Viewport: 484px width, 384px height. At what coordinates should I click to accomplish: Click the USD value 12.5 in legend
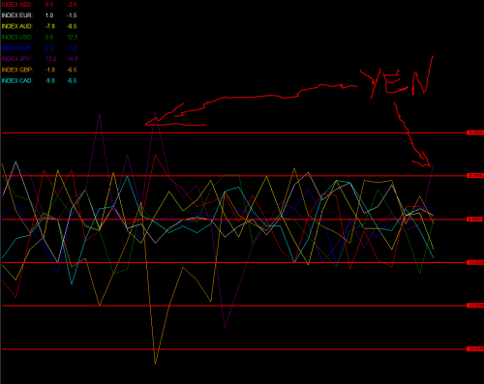(x=73, y=38)
